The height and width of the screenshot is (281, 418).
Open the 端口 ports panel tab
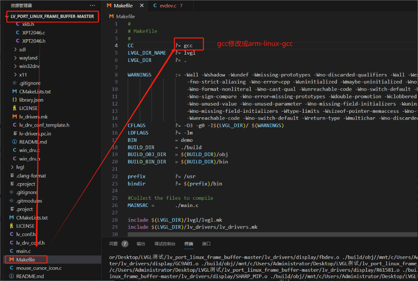click(x=206, y=244)
